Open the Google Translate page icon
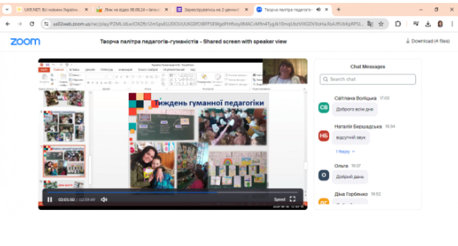 point(370,24)
